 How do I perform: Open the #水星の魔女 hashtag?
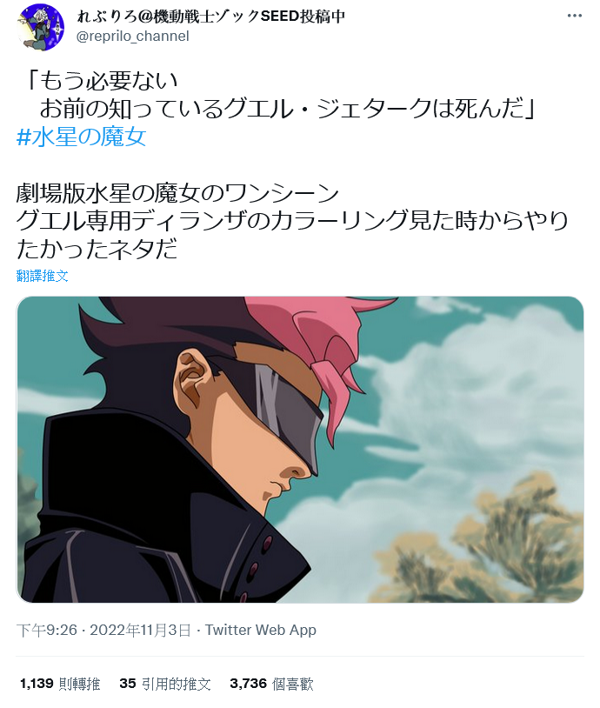pos(81,137)
